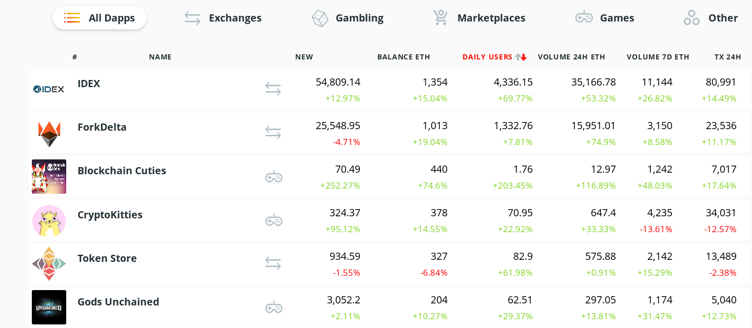This screenshot has width=752, height=328.
Task: Click the ForkDelta fox logo
Action: pos(49,133)
